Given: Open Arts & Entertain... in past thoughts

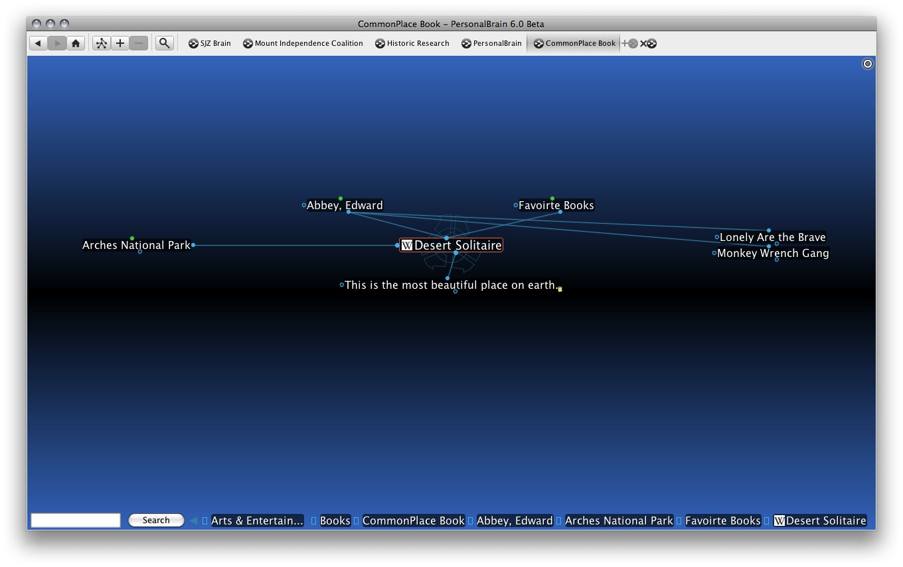Looking at the screenshot, I should pos(257,521).
